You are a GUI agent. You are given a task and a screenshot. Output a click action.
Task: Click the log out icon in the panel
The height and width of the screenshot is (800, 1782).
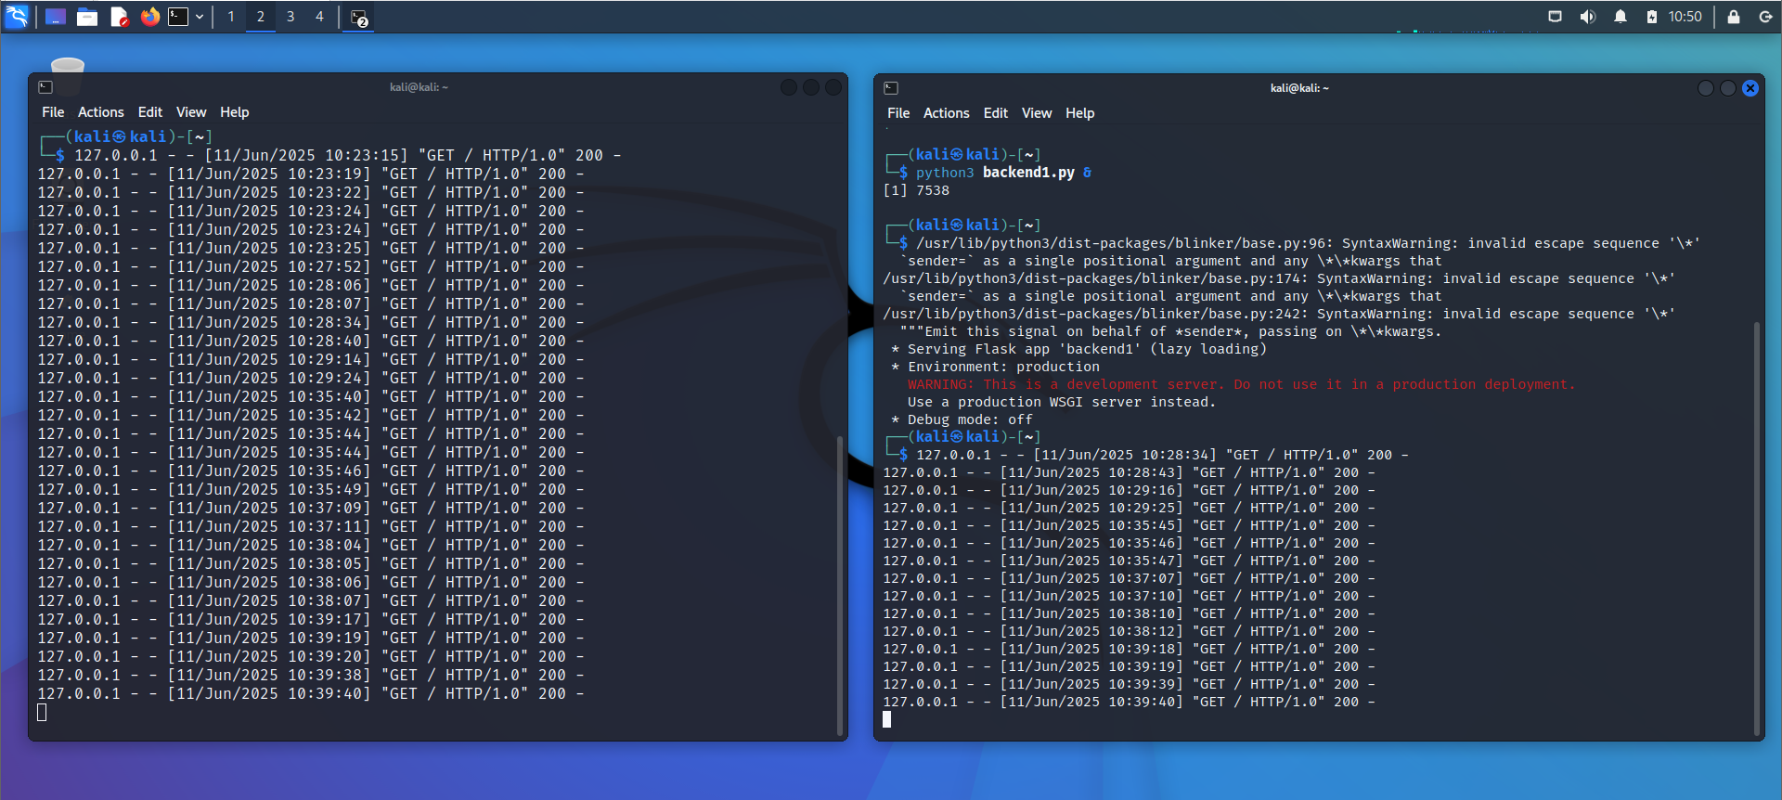[x=1765, y=17]
